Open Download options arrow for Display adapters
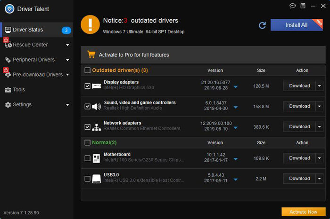This screenshot has width=330, height=219. (319, 86)
